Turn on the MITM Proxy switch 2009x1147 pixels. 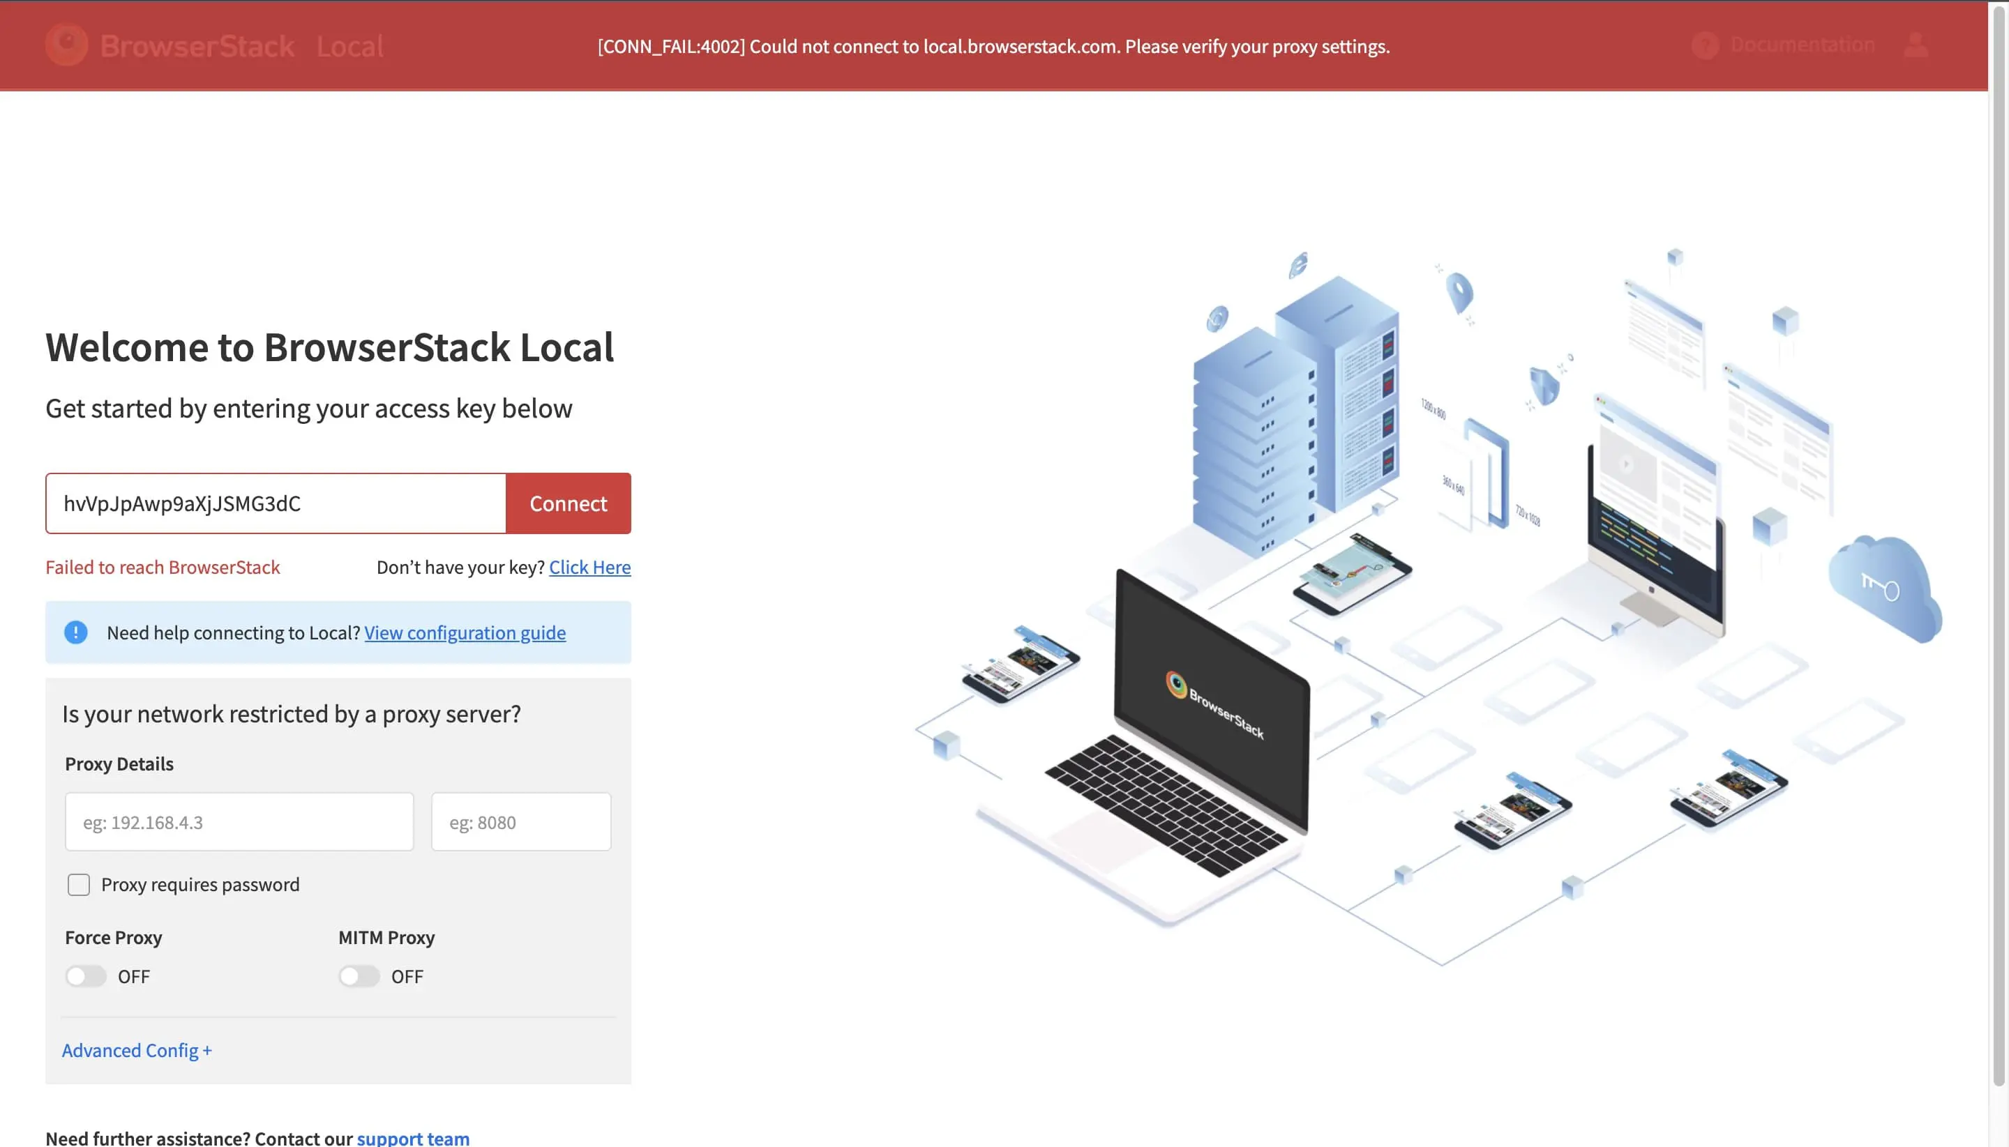click(x=359, y=975)
